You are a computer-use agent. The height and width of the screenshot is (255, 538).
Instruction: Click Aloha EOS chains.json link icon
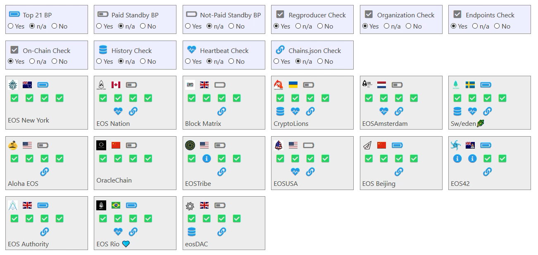click(44, 171)
